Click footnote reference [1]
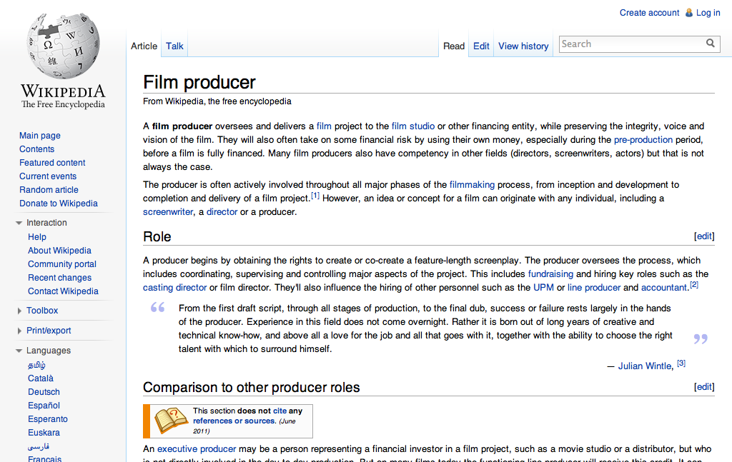The height and width of the screenshot is (462, 732). (x=315, y=196)
